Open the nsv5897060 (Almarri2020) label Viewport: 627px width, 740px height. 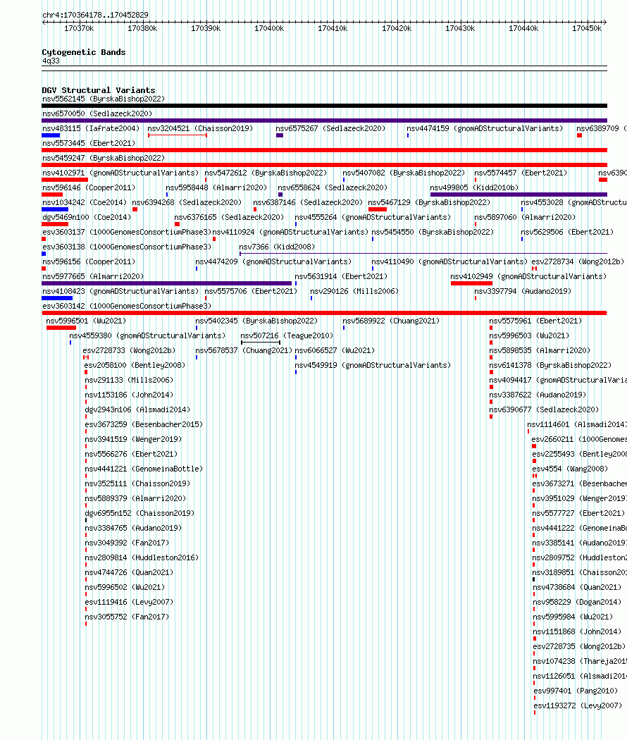pos(525,217)
